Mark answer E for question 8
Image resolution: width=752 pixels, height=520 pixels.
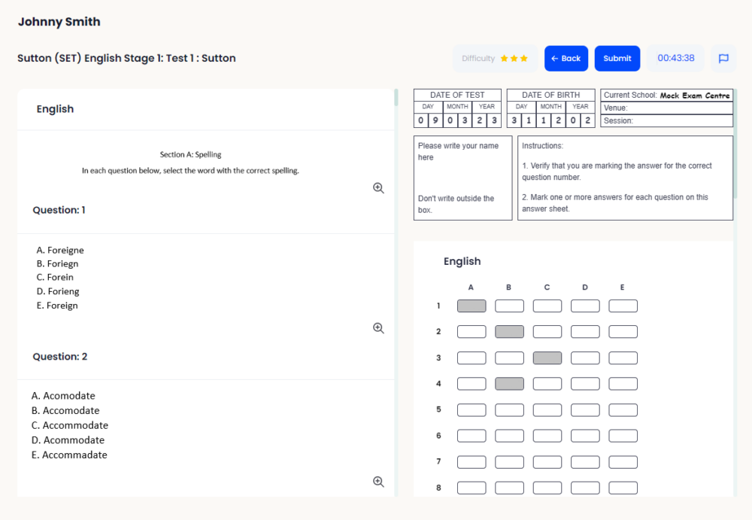[x=623, y=487]
